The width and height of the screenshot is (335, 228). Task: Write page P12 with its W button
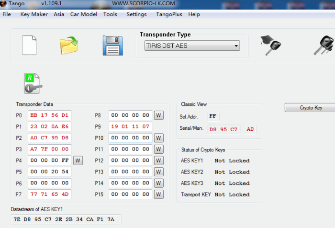tap(159, 160)
